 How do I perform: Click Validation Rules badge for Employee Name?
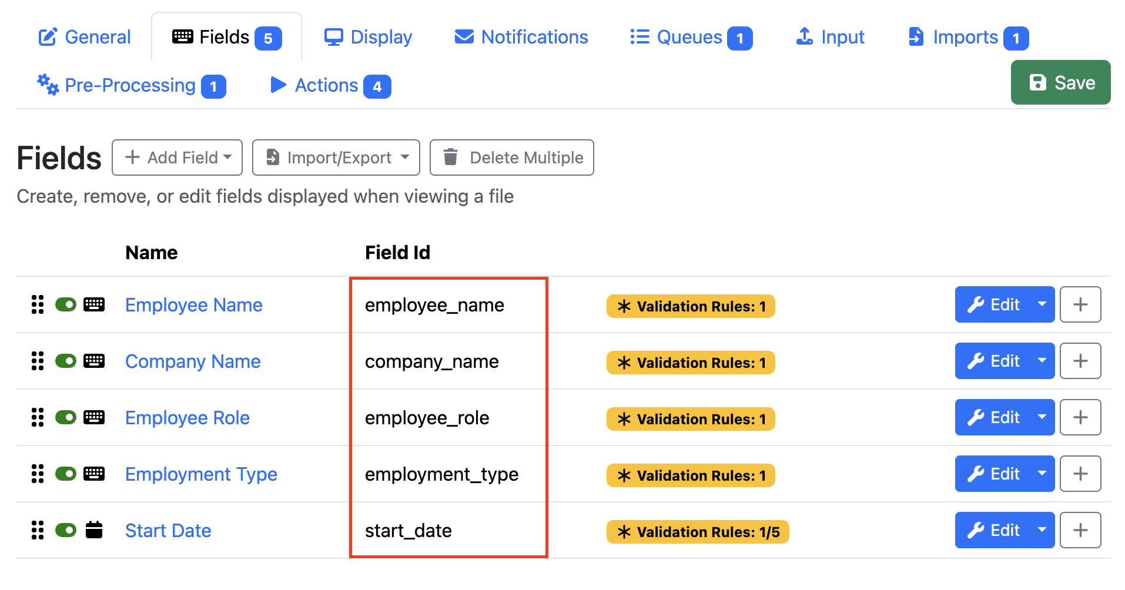(691, 306)
